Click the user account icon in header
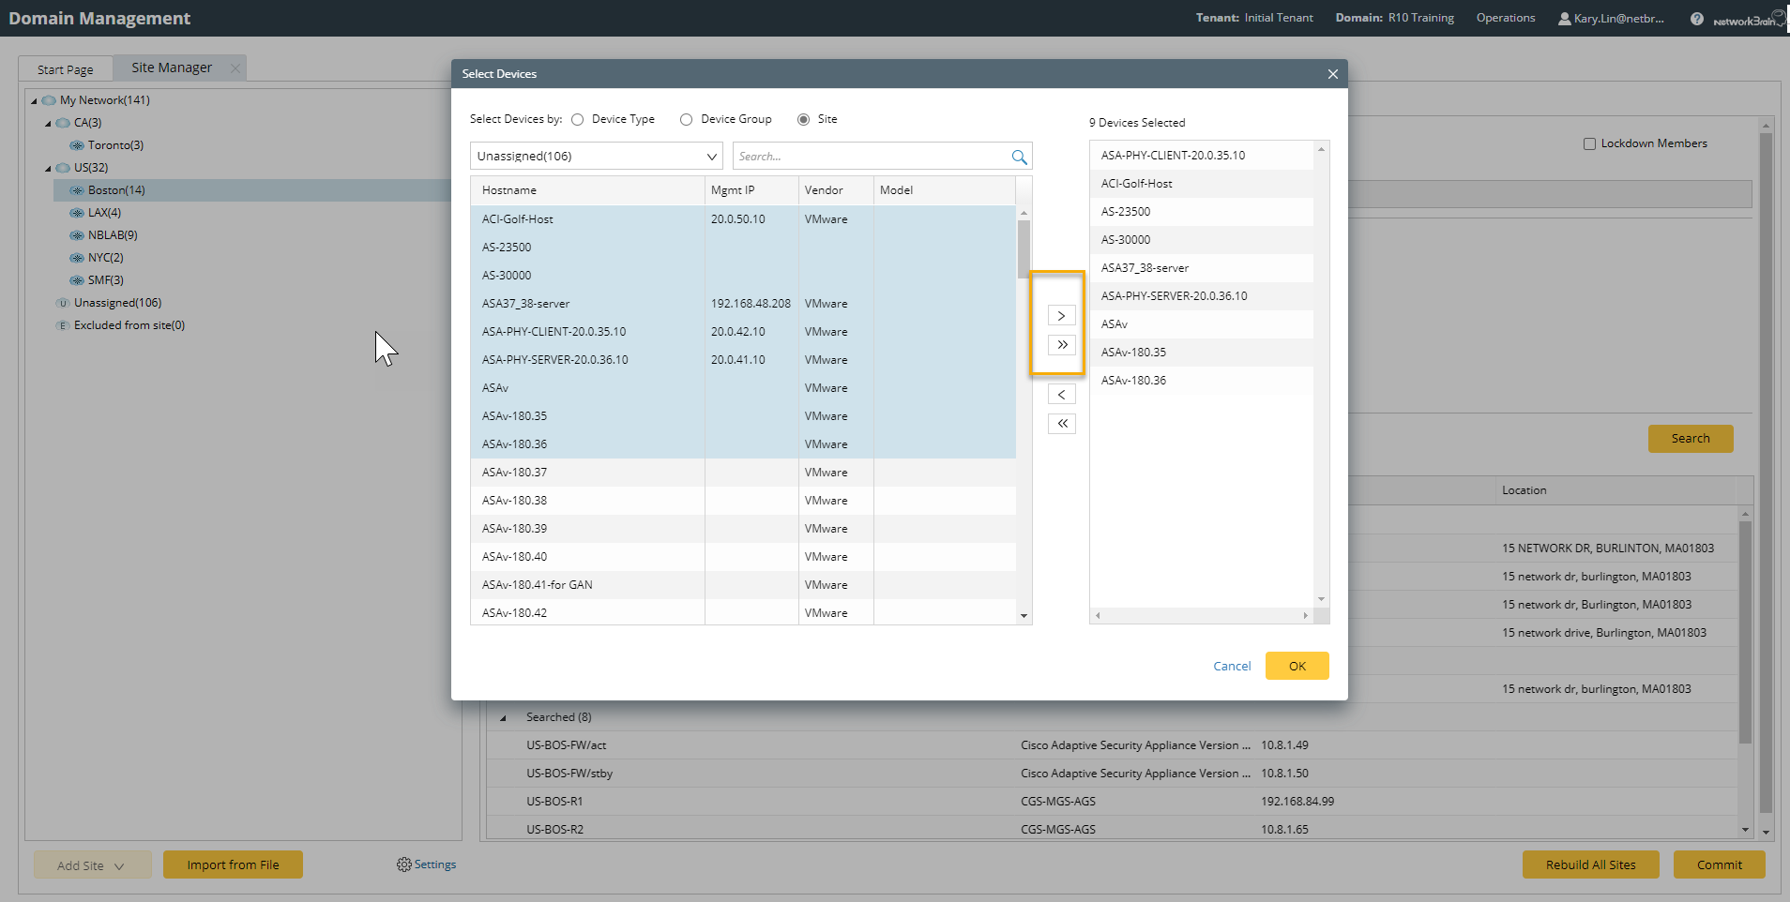Viewport: 1790px width, 902px height. (1564, 19)
